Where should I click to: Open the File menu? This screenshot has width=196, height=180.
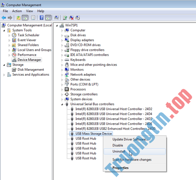tap(5, 11)
